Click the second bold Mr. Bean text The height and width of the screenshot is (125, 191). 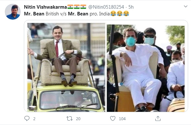coord(78,14)
